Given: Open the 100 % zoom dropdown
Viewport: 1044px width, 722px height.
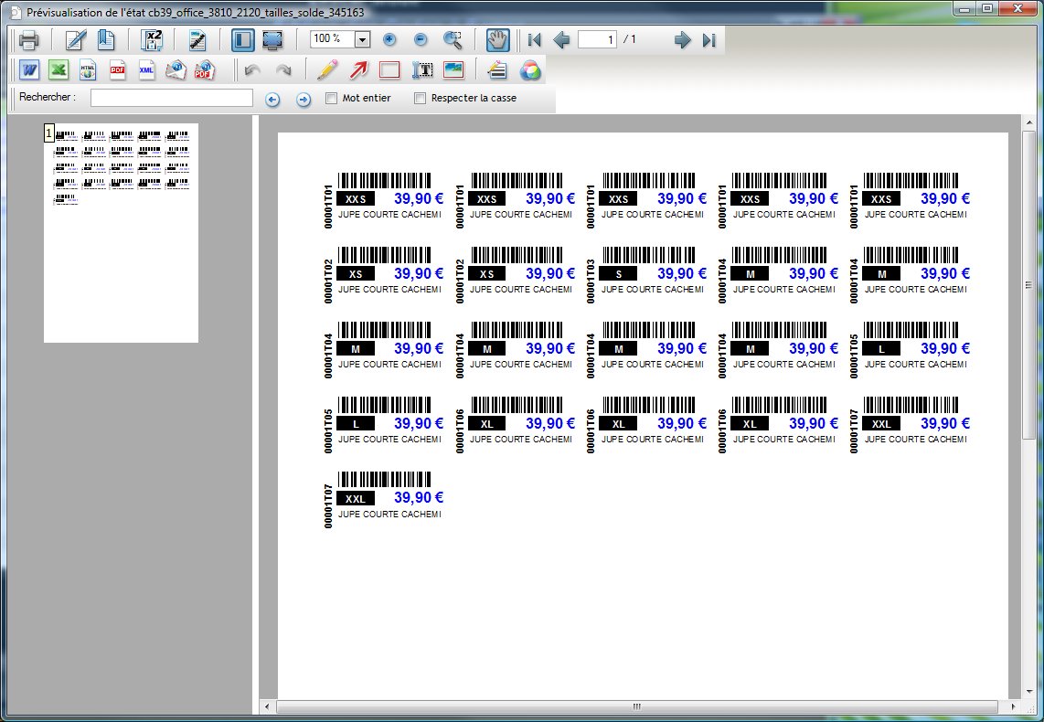Looking at the screenshot, I should pyautogui.click(x=362, y=40).
